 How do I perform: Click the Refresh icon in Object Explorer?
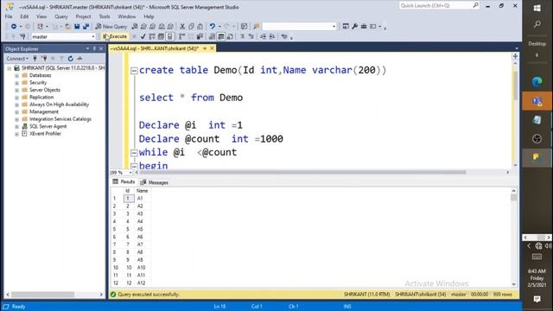(x=71, y=59)
